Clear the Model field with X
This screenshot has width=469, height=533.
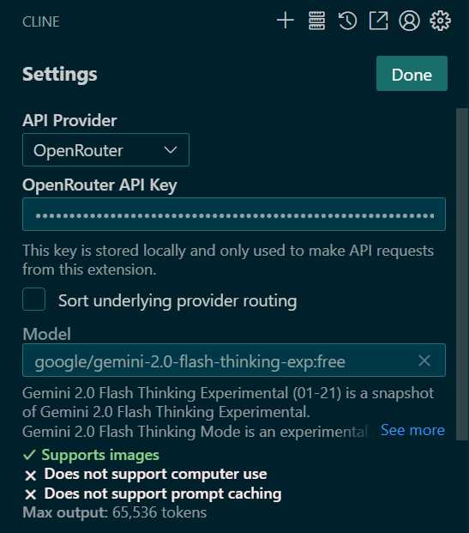(424, 360)
